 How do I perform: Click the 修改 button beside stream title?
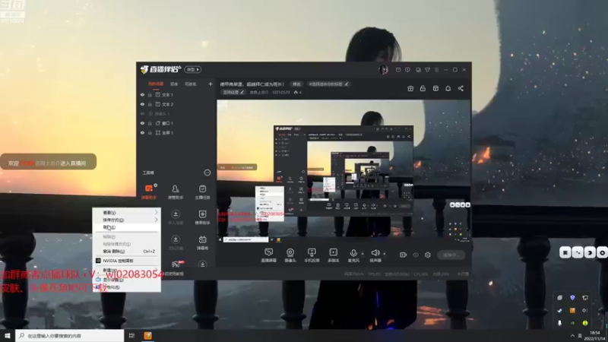[x=296, y=84]
